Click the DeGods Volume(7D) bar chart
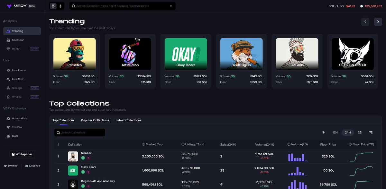This screenshot has width=386, height=189. (297, 157)
